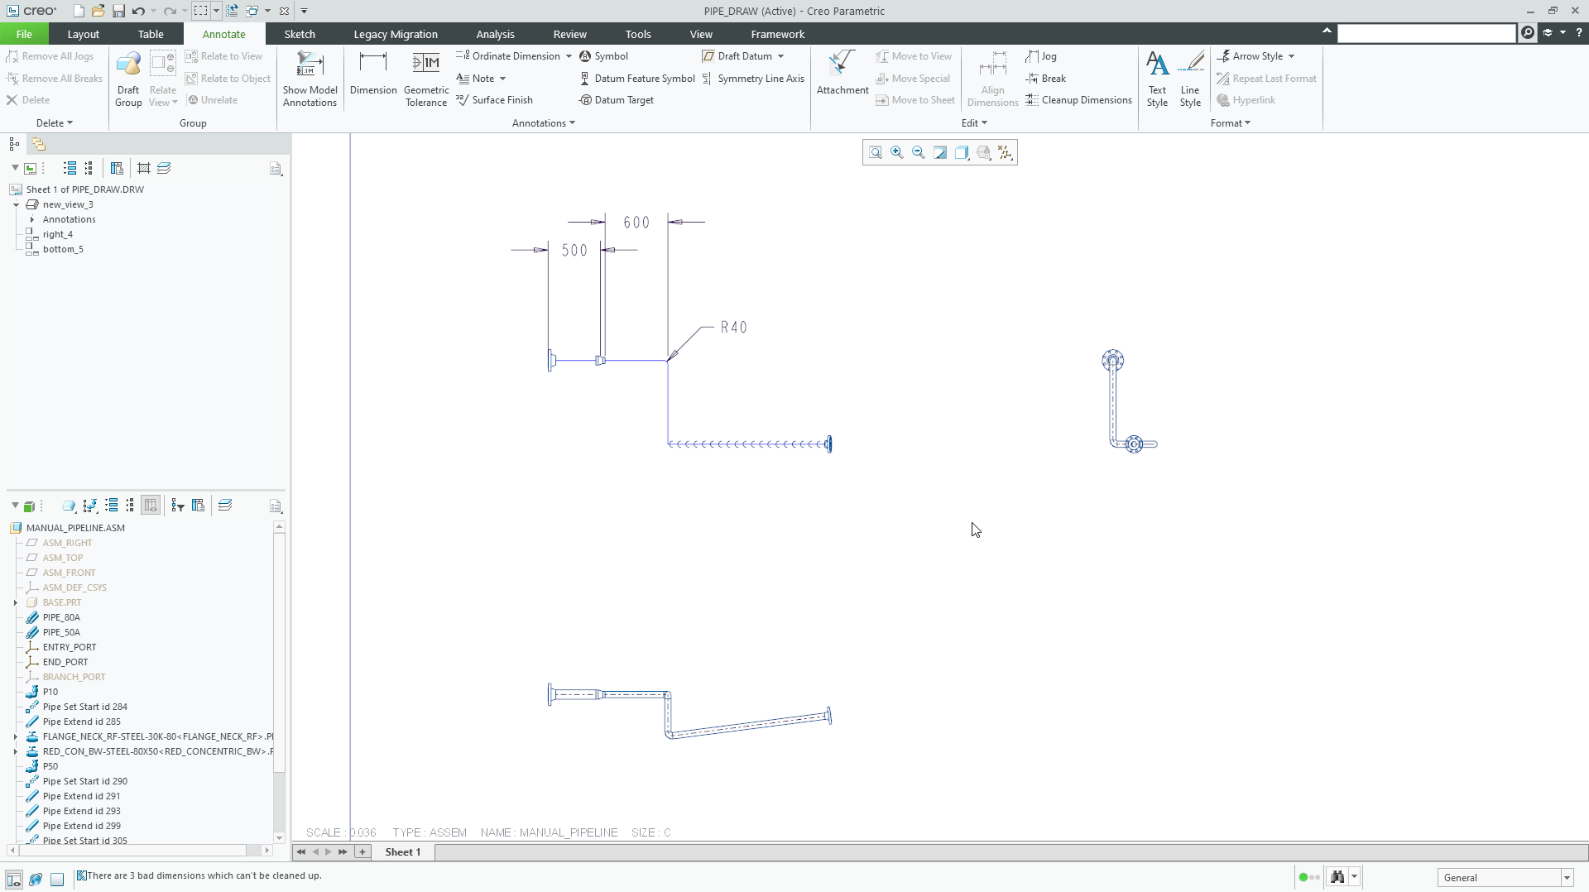Insert a Datum Feature Symbol

636,79
